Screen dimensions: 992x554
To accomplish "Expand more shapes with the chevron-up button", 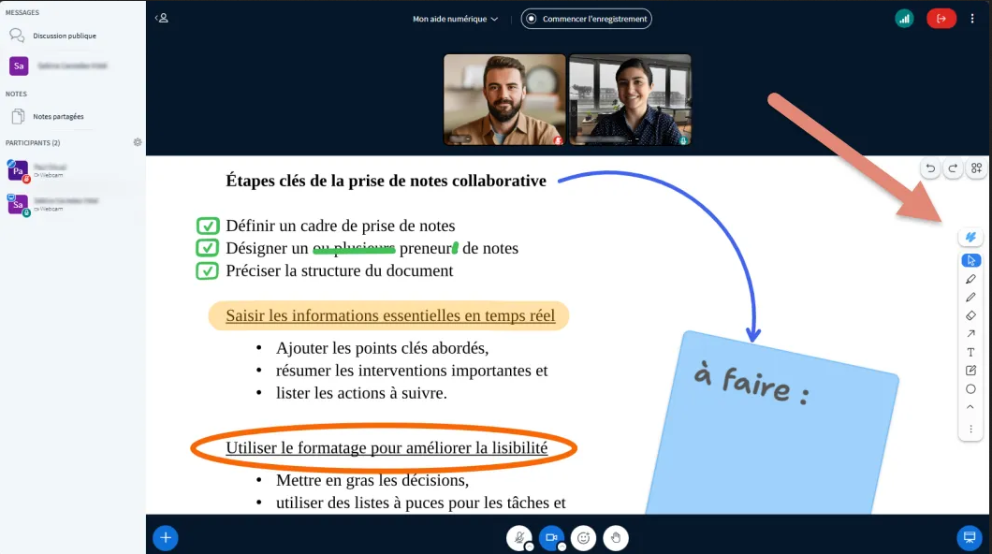I will click(x=970, y=407).
